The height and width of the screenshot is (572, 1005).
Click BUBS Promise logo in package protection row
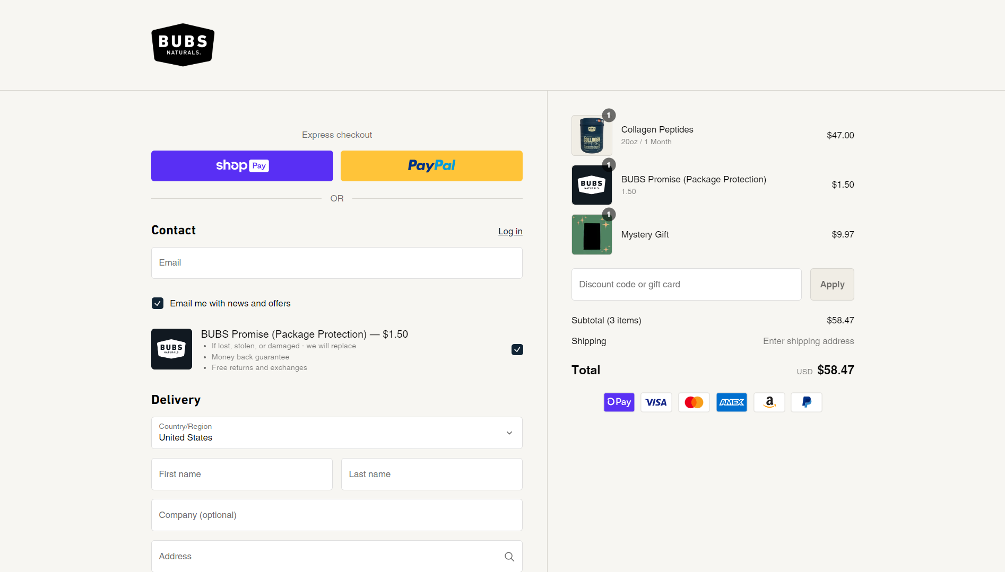[171, 349]
